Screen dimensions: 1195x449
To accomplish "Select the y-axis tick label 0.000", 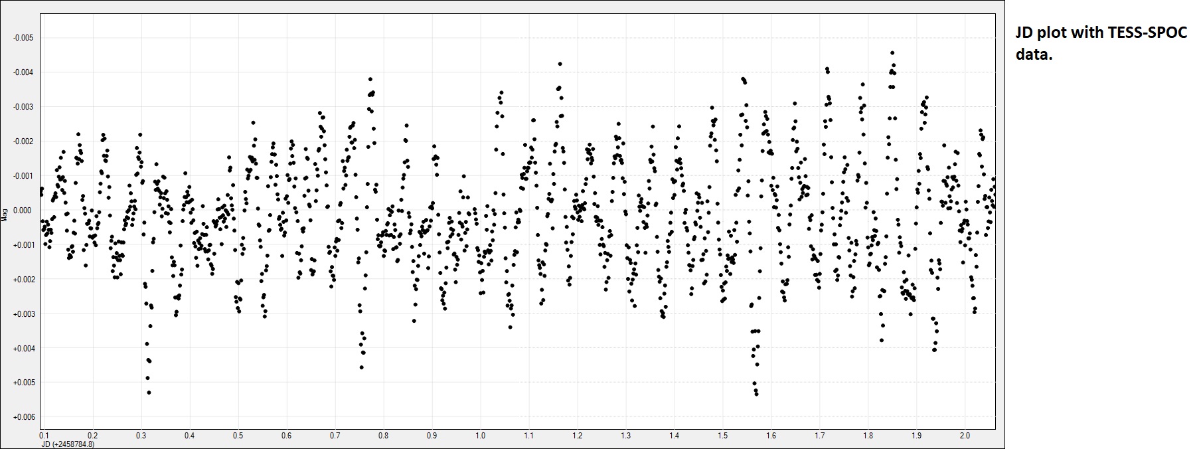I will tap(24, 211).
